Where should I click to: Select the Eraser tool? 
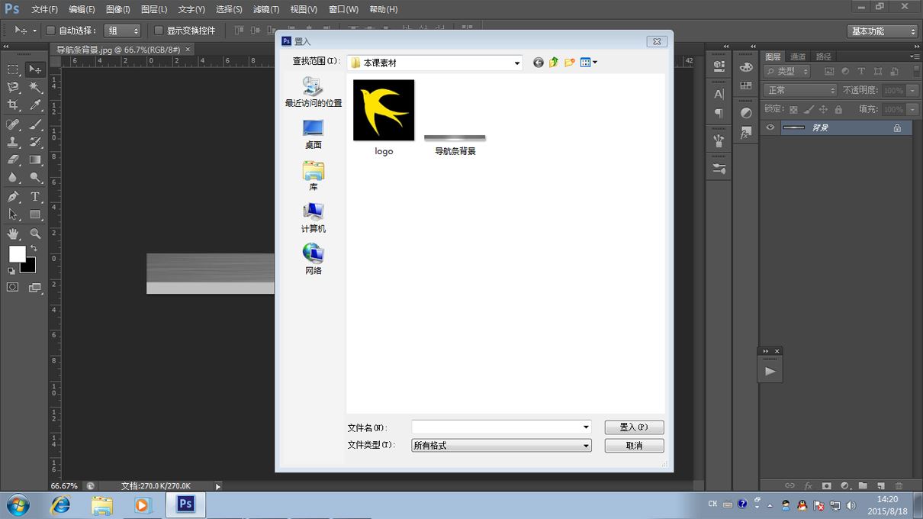(13, 160)
